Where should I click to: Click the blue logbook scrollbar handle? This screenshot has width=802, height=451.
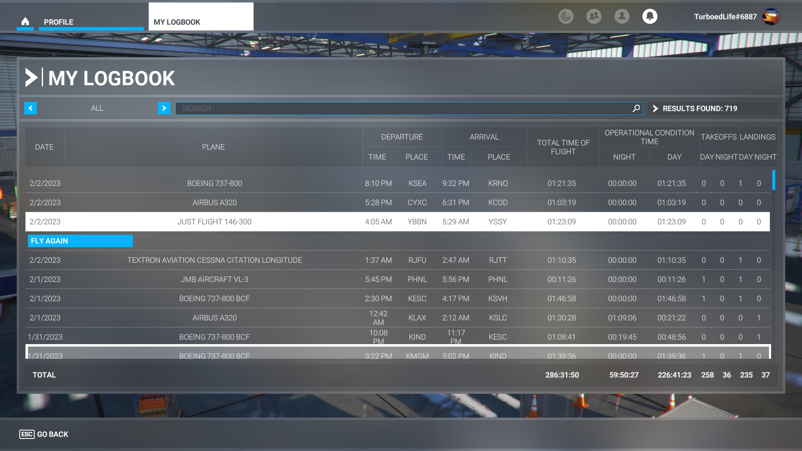(x=774, y=180)
